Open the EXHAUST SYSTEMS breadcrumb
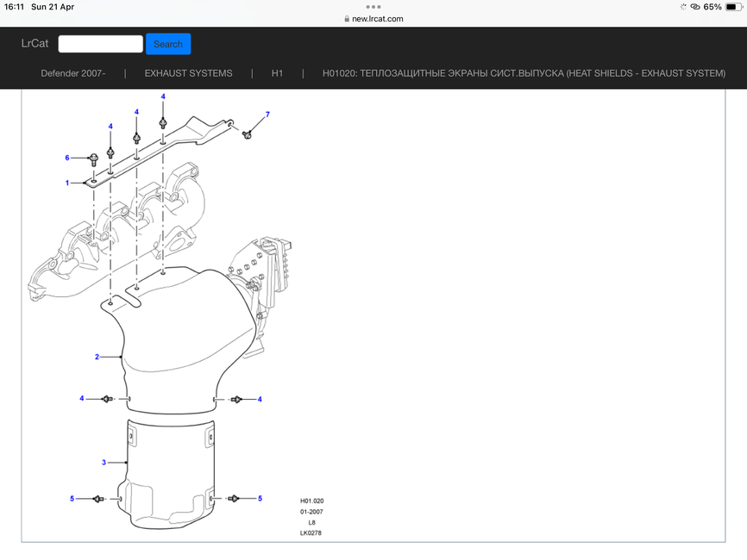The image size is (747, 560). (x=189, y=73)
